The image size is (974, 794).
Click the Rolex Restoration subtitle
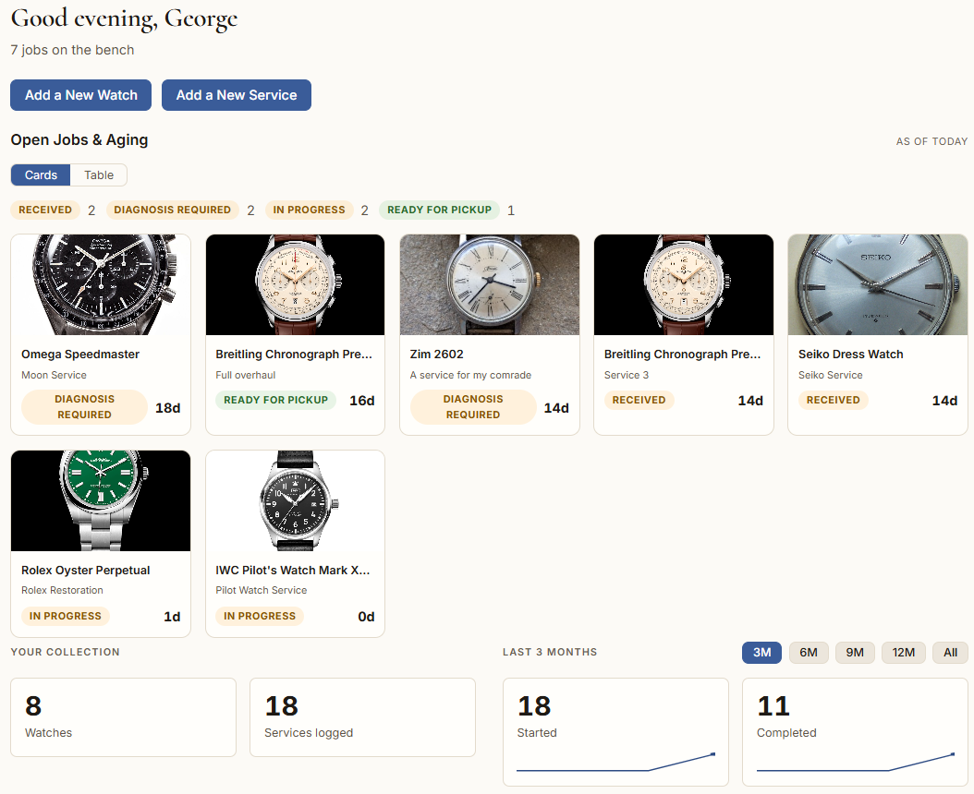pyautogui.click(x=62, y=590)
